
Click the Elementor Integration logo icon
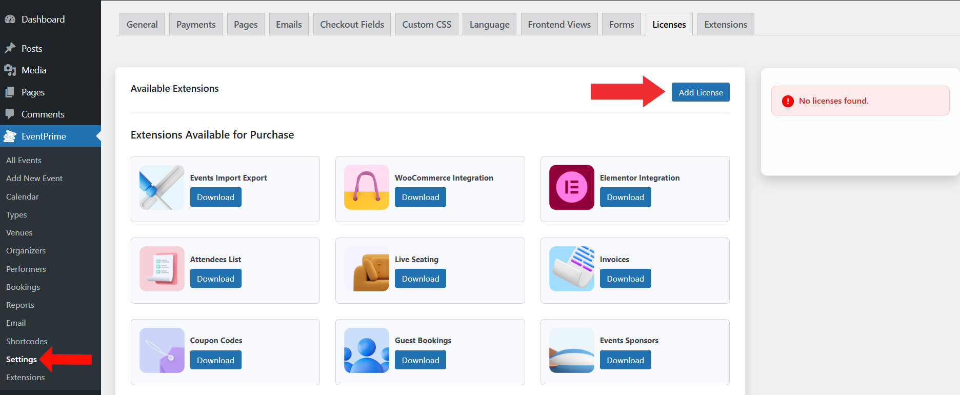(571, 187)
